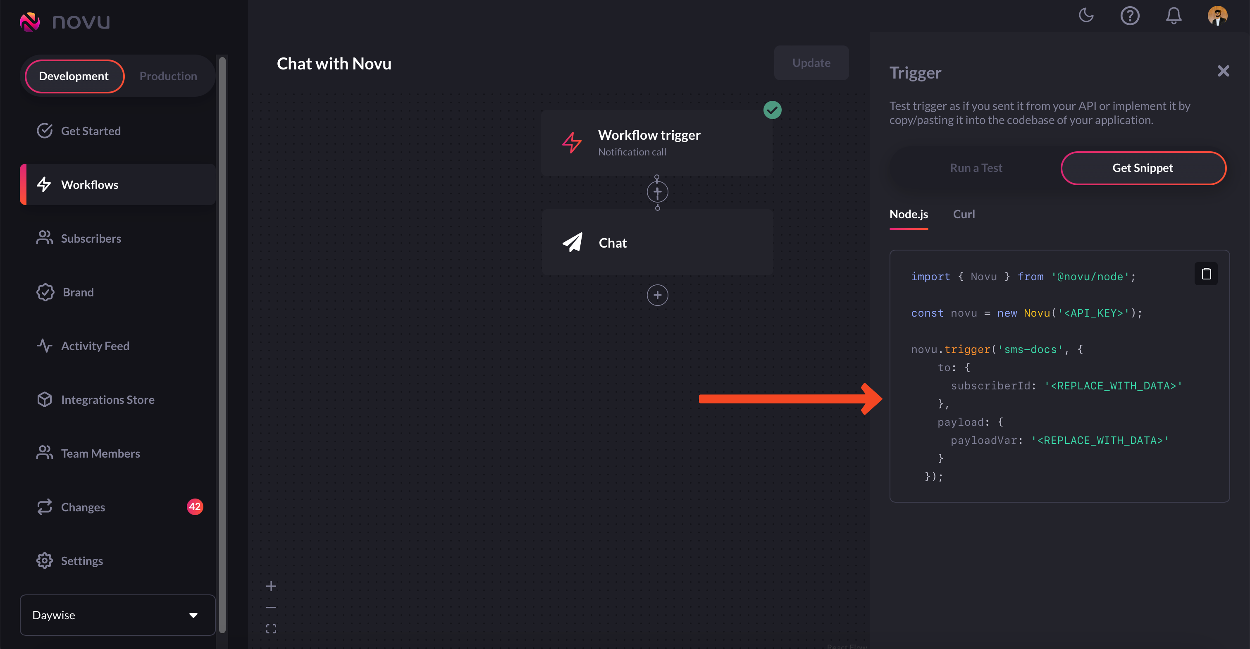Click the Update button

(x=811, y=63)
